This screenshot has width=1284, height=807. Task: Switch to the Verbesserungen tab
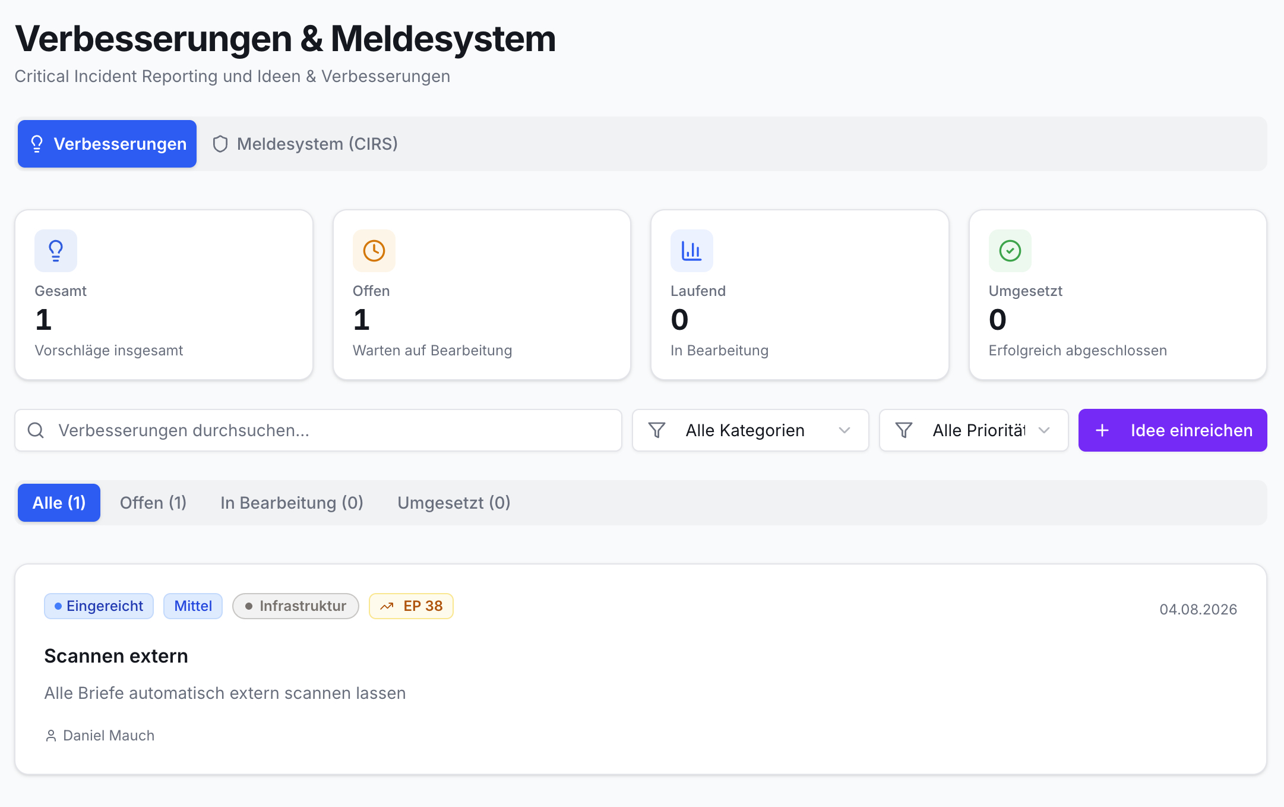pos(107,144)
